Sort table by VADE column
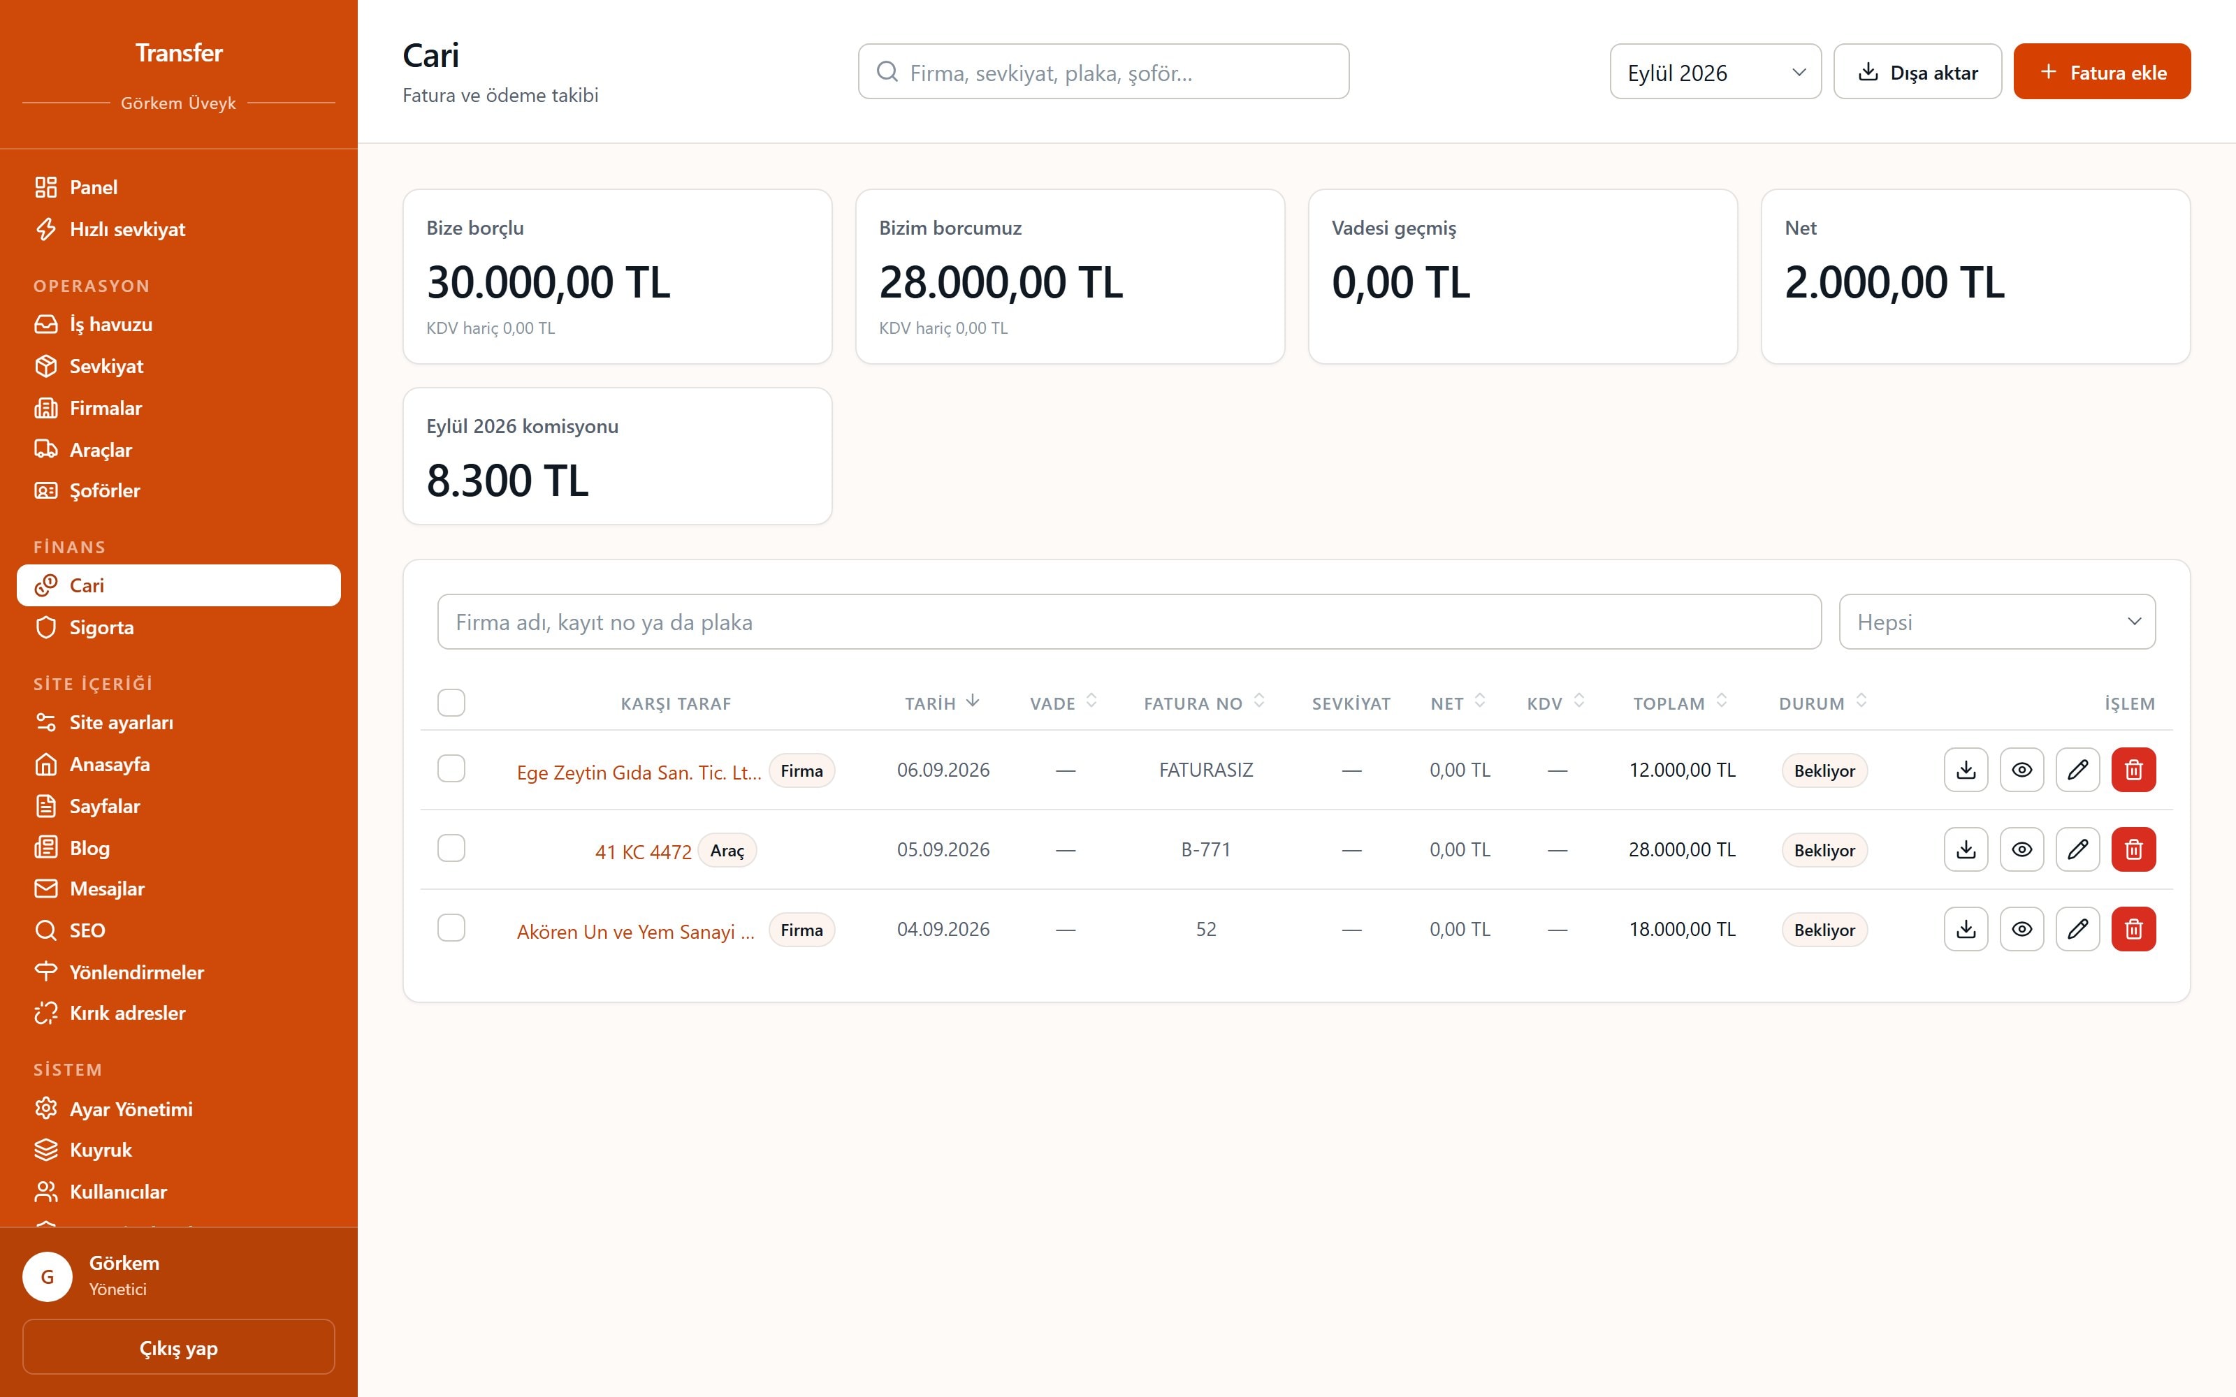2236x1397 pixels. point(1063,703)
